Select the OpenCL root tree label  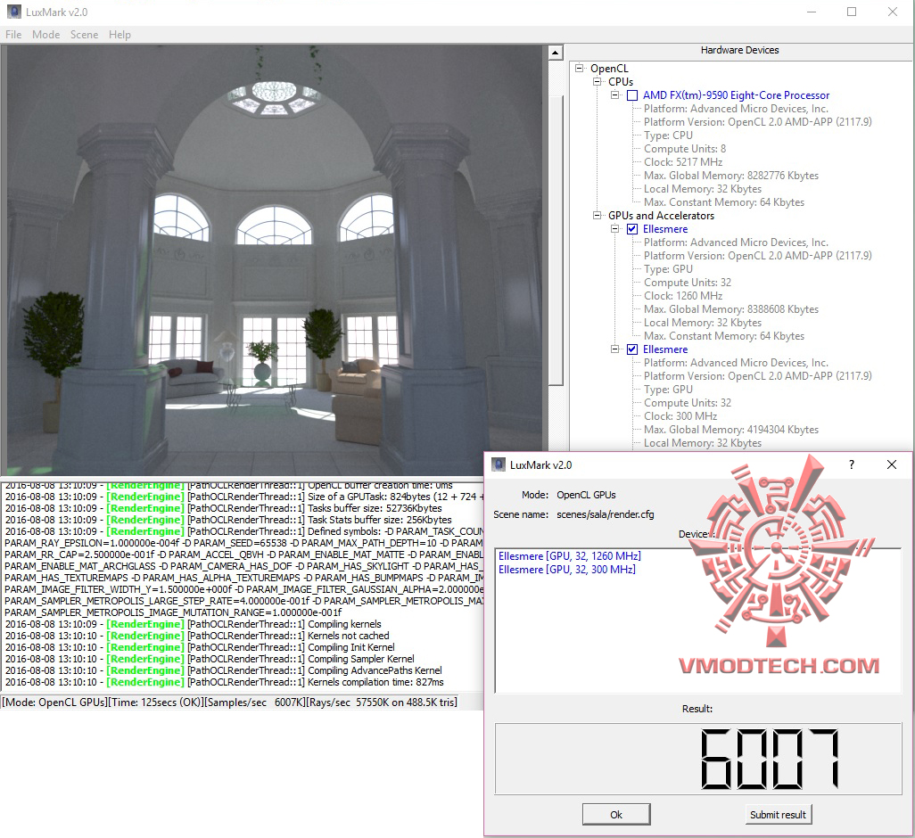pyautogui.click(x=609, y=69)
